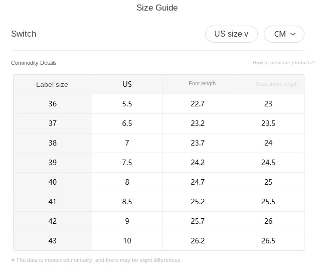Click the Foot length column header
Image resolution: width=317 pixels, height=276 pixels.
(x=202, y=84)
